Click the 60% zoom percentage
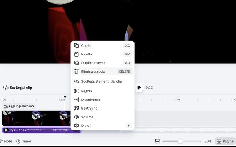236x147 pixels. (x=208, y=141)
